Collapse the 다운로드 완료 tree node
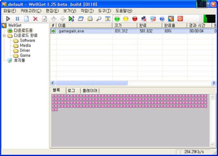The height and width of the screenshot is (156, 218). click(x=4, y=36)
